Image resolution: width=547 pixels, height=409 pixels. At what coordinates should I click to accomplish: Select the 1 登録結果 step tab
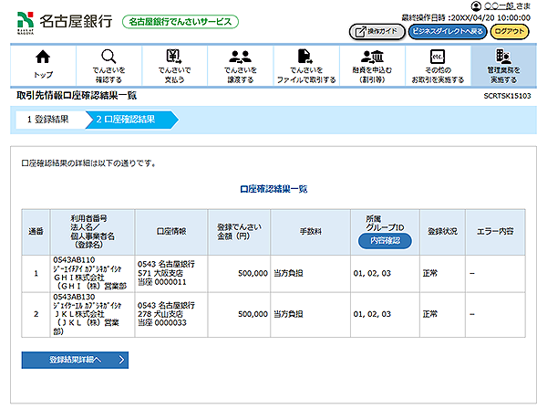coord(47,119)
